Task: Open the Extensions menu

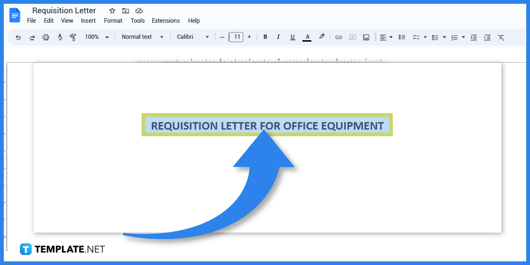Action: click(x=166, y=21)
